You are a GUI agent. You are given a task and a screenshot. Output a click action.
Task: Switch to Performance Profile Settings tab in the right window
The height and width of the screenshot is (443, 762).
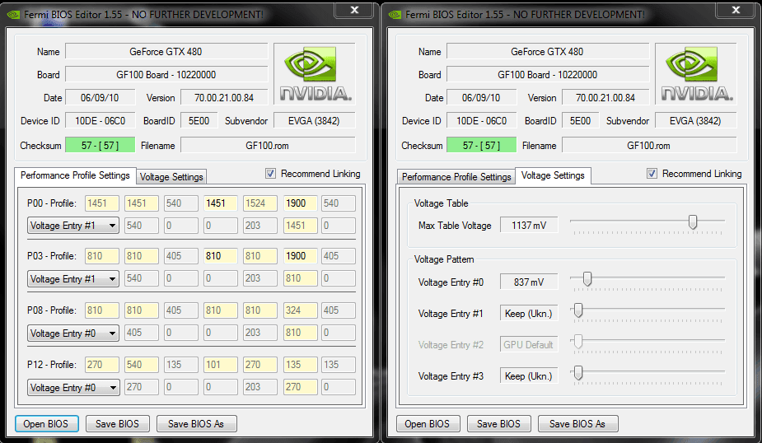456,177
